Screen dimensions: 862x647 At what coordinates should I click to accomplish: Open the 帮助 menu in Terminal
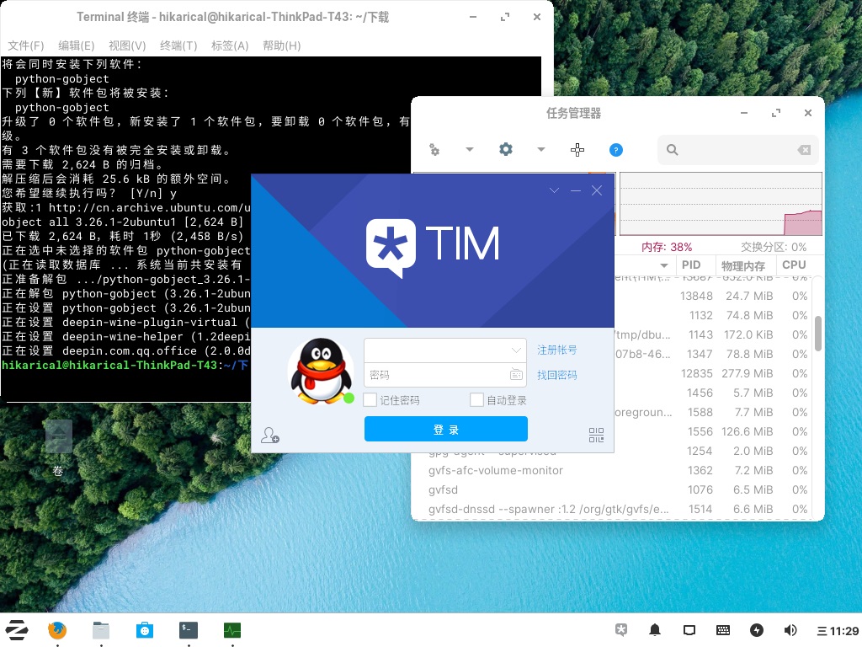pyautogui.click(x=281, y=45)
